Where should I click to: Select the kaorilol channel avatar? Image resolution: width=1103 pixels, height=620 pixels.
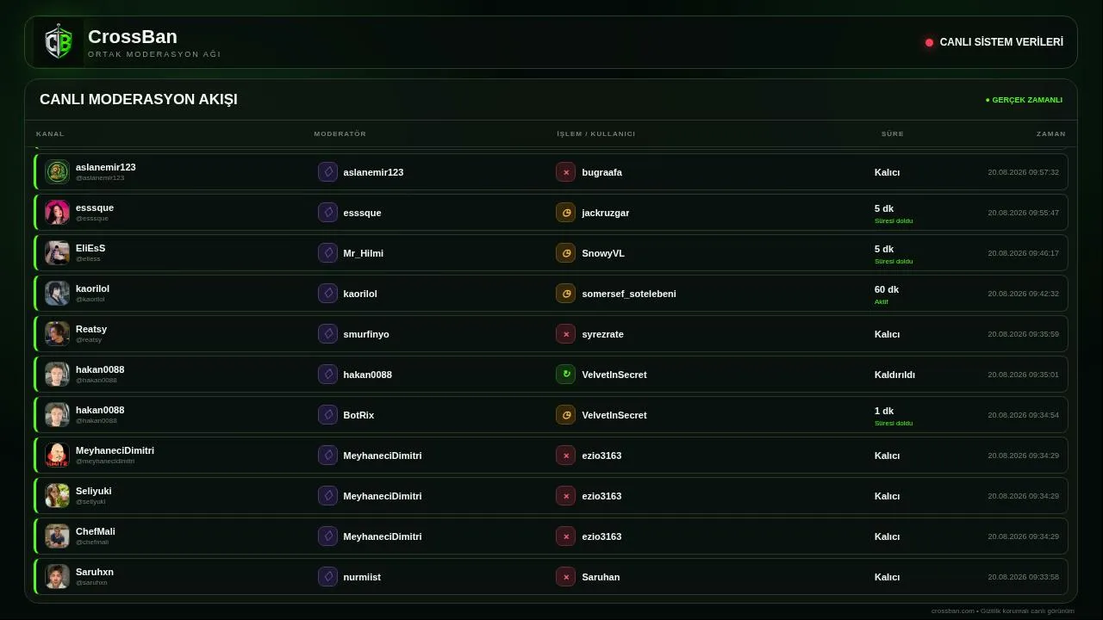pos(57,294)
